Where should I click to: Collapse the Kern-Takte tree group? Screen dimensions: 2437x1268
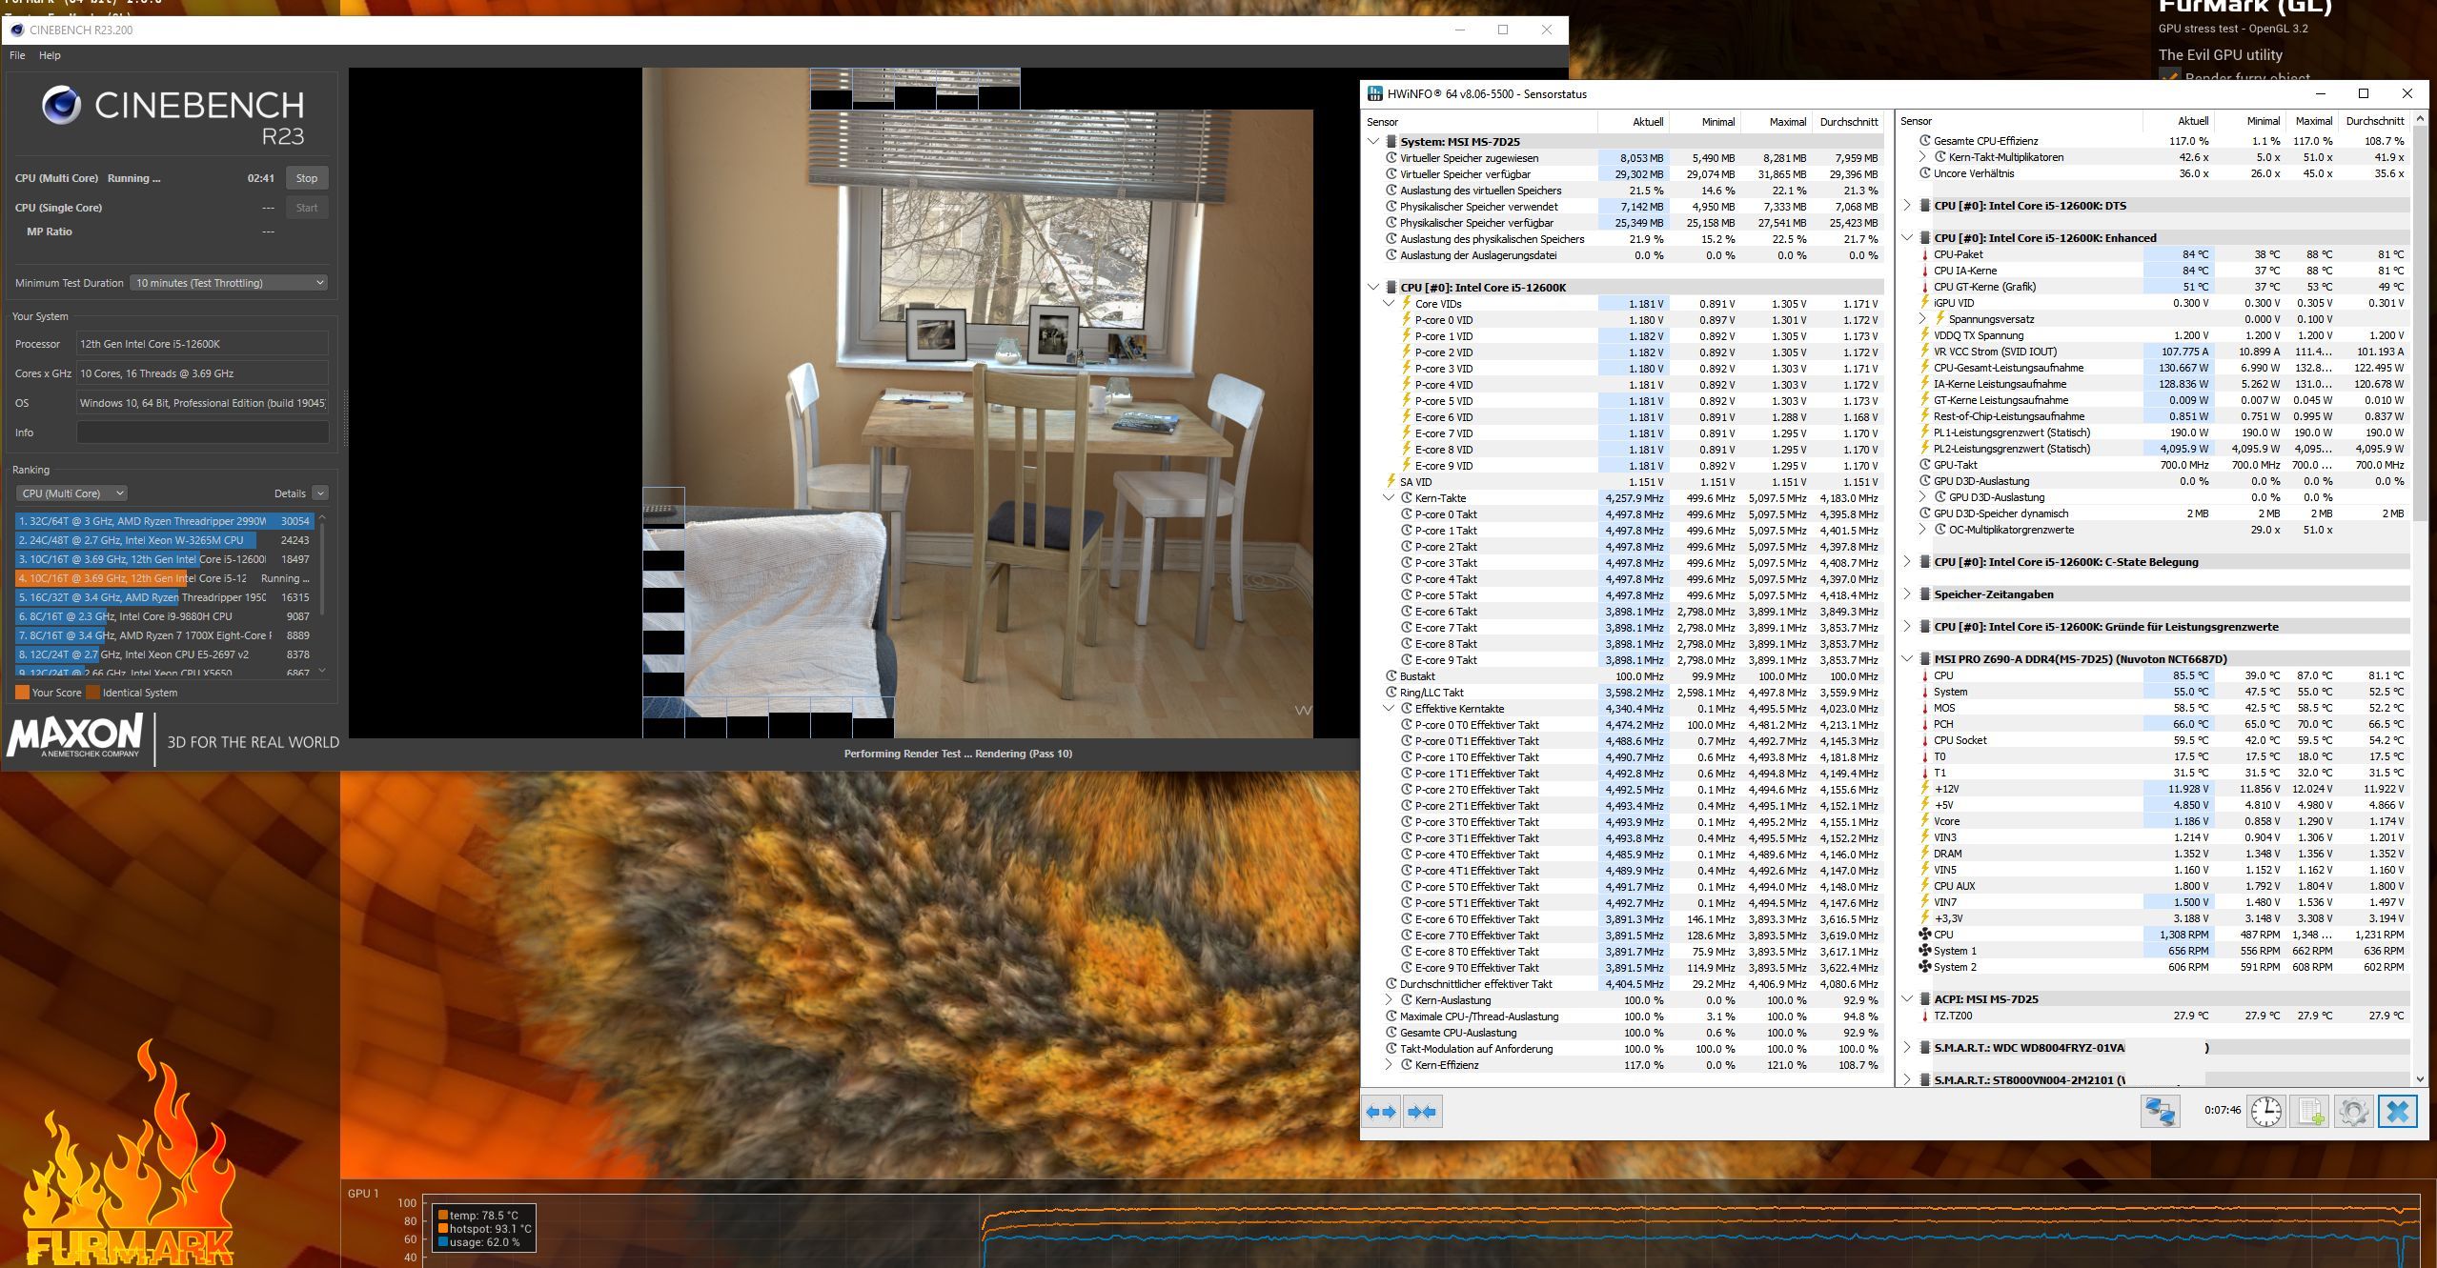(x=1389, y=498)
